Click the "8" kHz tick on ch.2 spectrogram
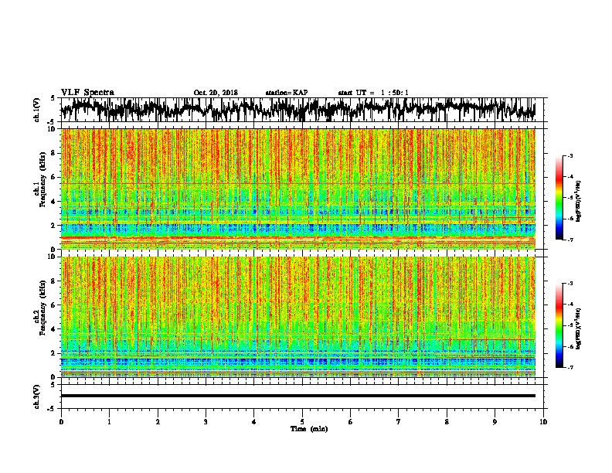Screen dimensions: 612x473 pos(54,281)
